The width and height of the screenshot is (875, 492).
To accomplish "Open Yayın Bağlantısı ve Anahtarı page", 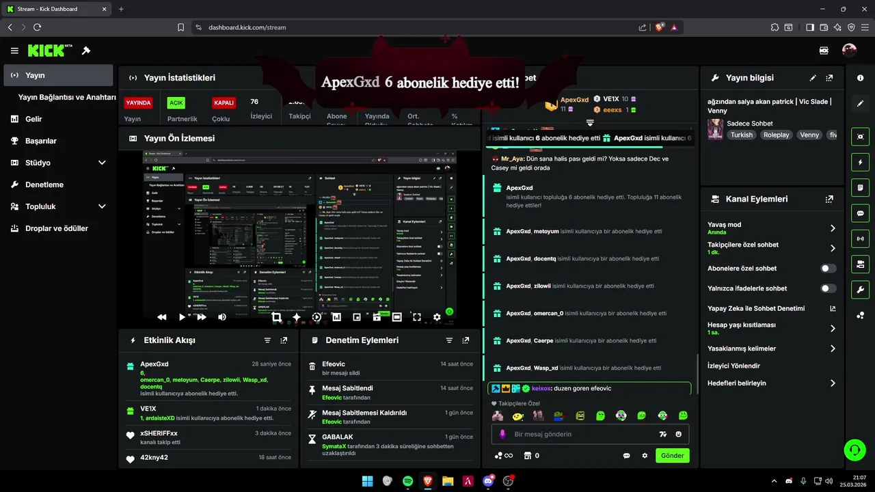I will click(67, 97).
